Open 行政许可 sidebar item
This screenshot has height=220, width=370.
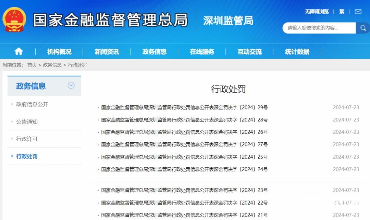coord(27,139)
